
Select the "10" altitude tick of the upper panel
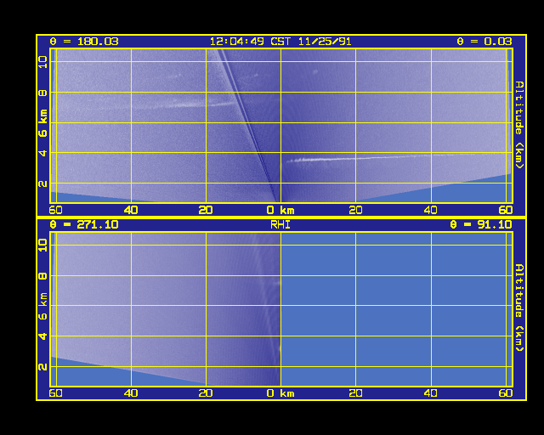tap(43, 62)
